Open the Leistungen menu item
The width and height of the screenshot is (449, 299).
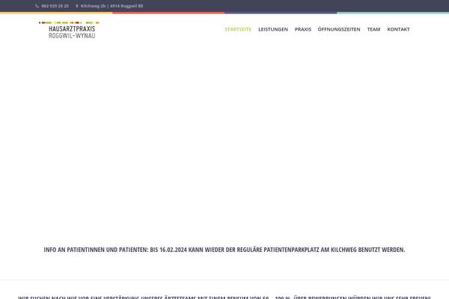(x=273, y=29)
